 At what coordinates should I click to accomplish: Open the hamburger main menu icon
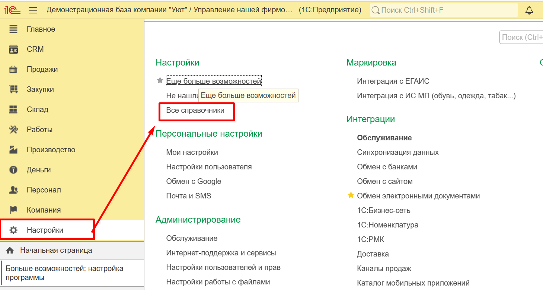33,10
